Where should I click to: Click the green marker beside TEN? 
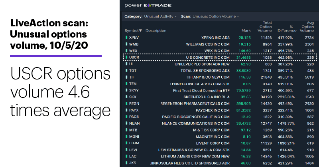[x=126, y=83]
